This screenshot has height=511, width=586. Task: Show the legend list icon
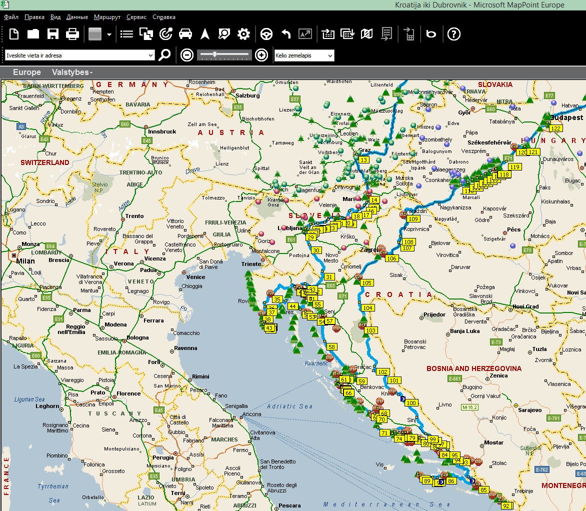(126, 34)
